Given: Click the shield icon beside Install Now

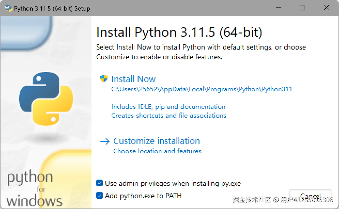Looking at the screenshot, I should pyautogui.click(x=104, y=79).
